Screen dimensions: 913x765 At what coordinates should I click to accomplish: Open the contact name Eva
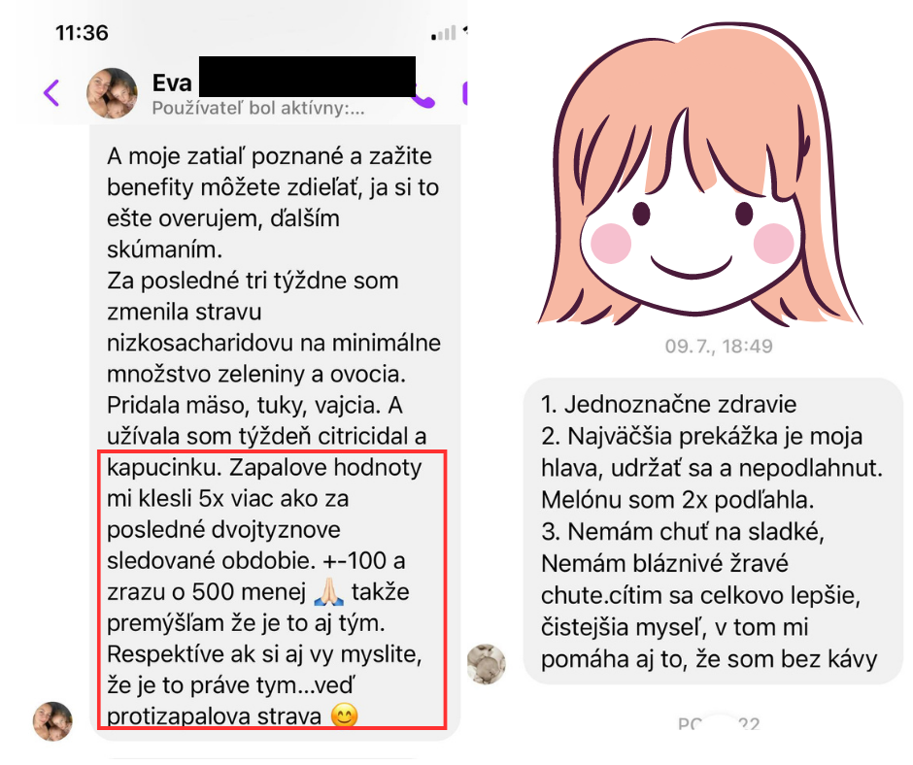pyautogui.click(x=172, y=83)
